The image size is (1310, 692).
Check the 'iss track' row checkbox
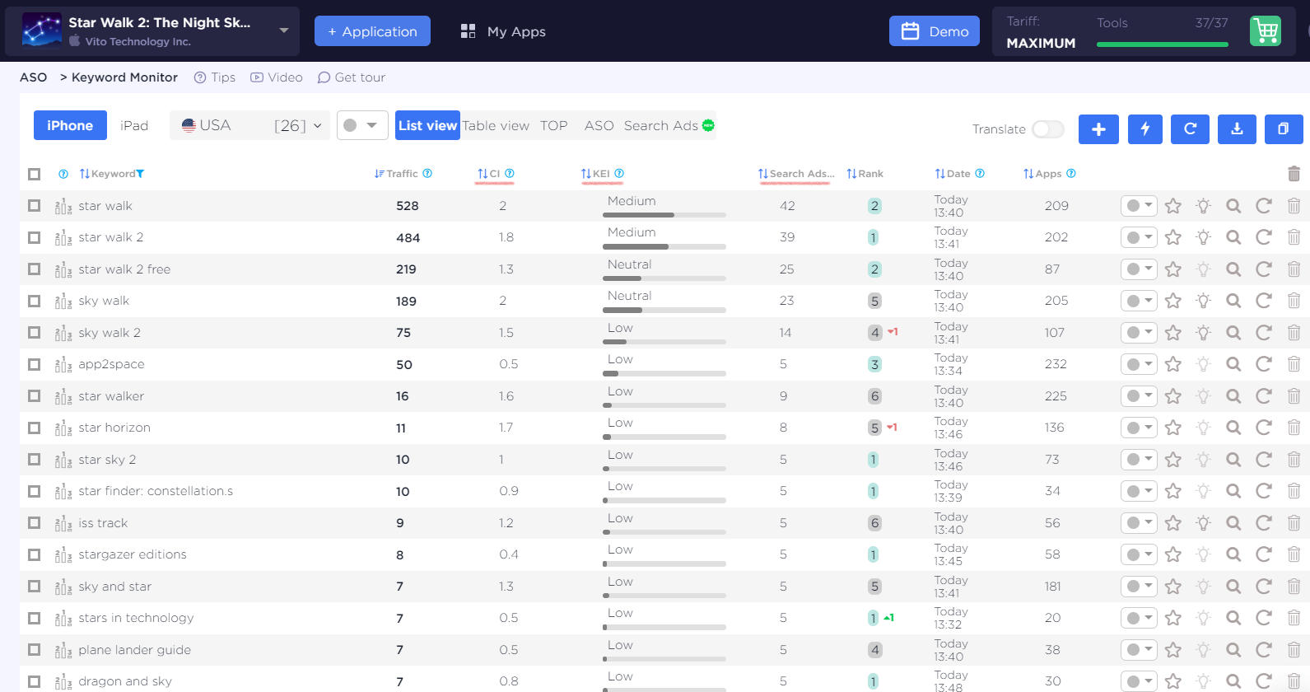point(34,522)
